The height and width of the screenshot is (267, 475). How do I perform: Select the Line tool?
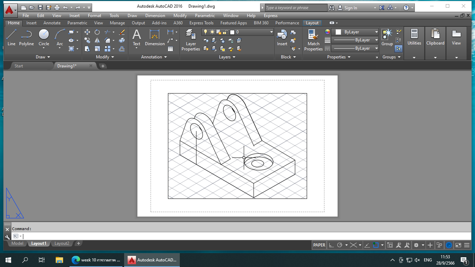(x=11, y=38)
